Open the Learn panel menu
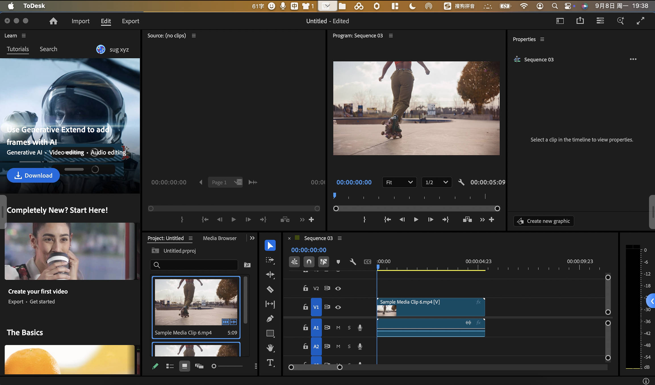655x385 pixels. [x=24, y=36]
